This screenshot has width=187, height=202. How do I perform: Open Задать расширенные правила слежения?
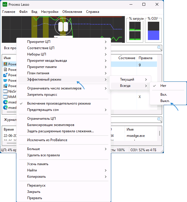tap(64, 131)
